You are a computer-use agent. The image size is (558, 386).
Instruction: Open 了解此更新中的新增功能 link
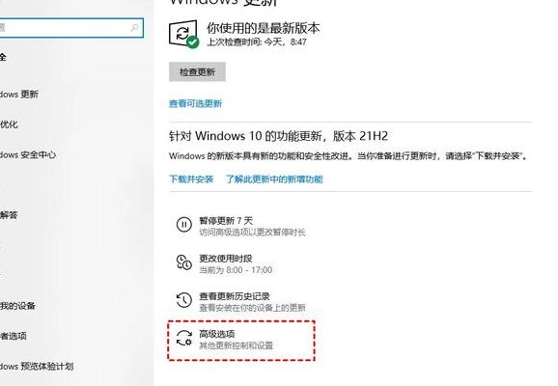coord(274,179)
